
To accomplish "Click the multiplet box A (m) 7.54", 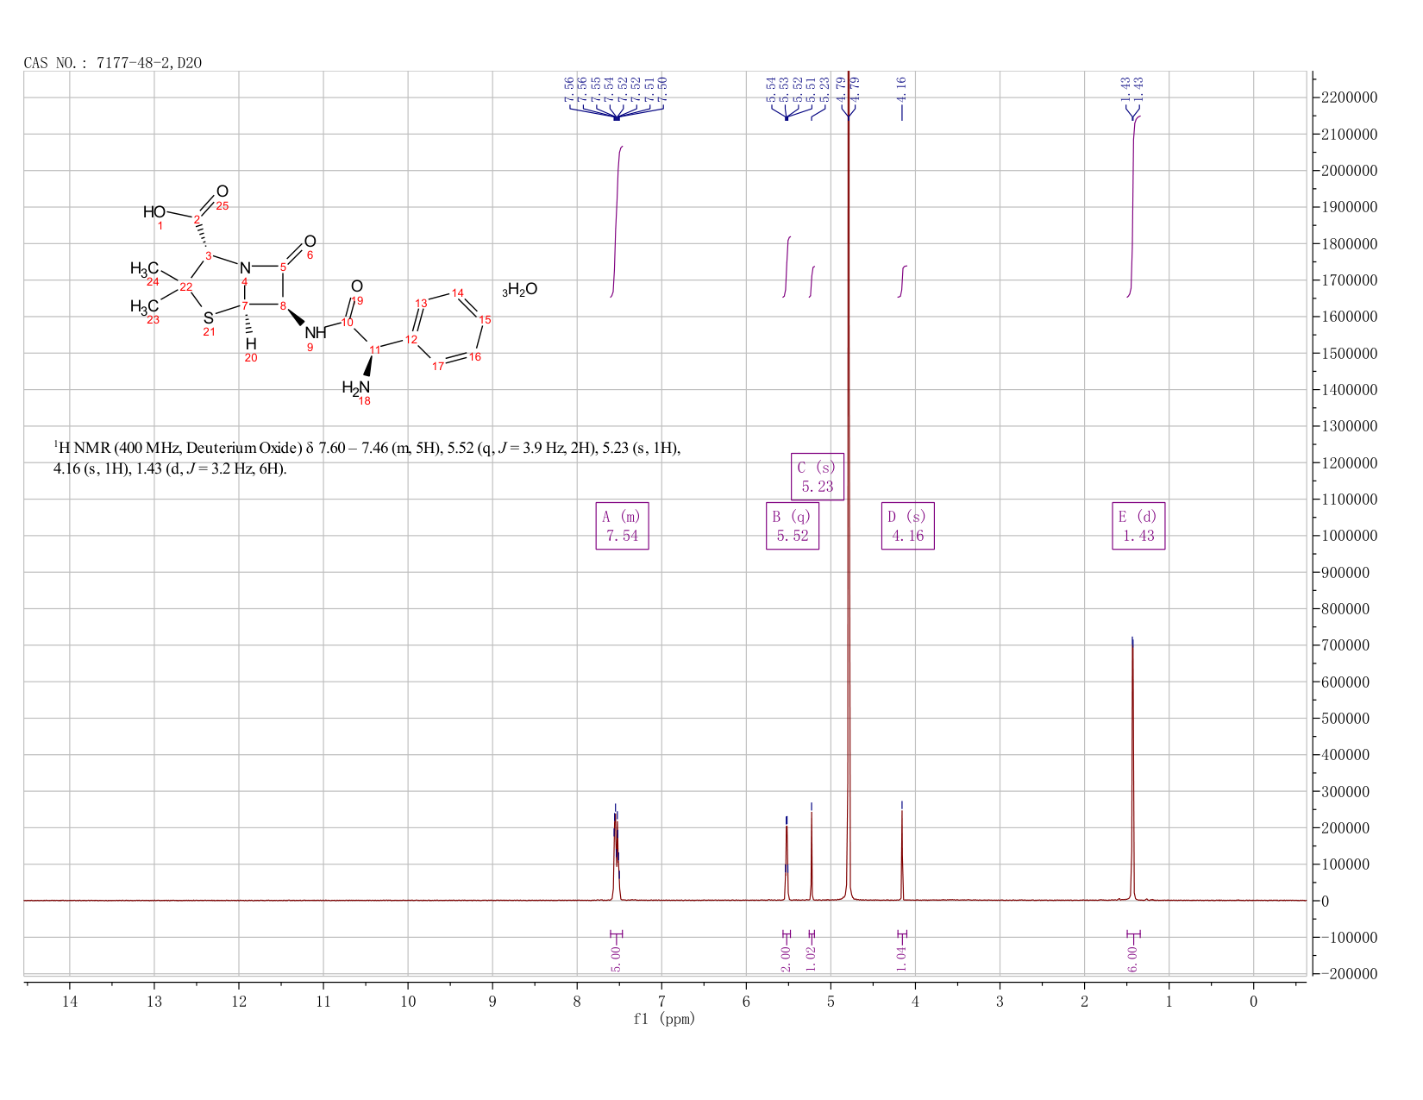I will pyautogui.click(x=622, y=526).
